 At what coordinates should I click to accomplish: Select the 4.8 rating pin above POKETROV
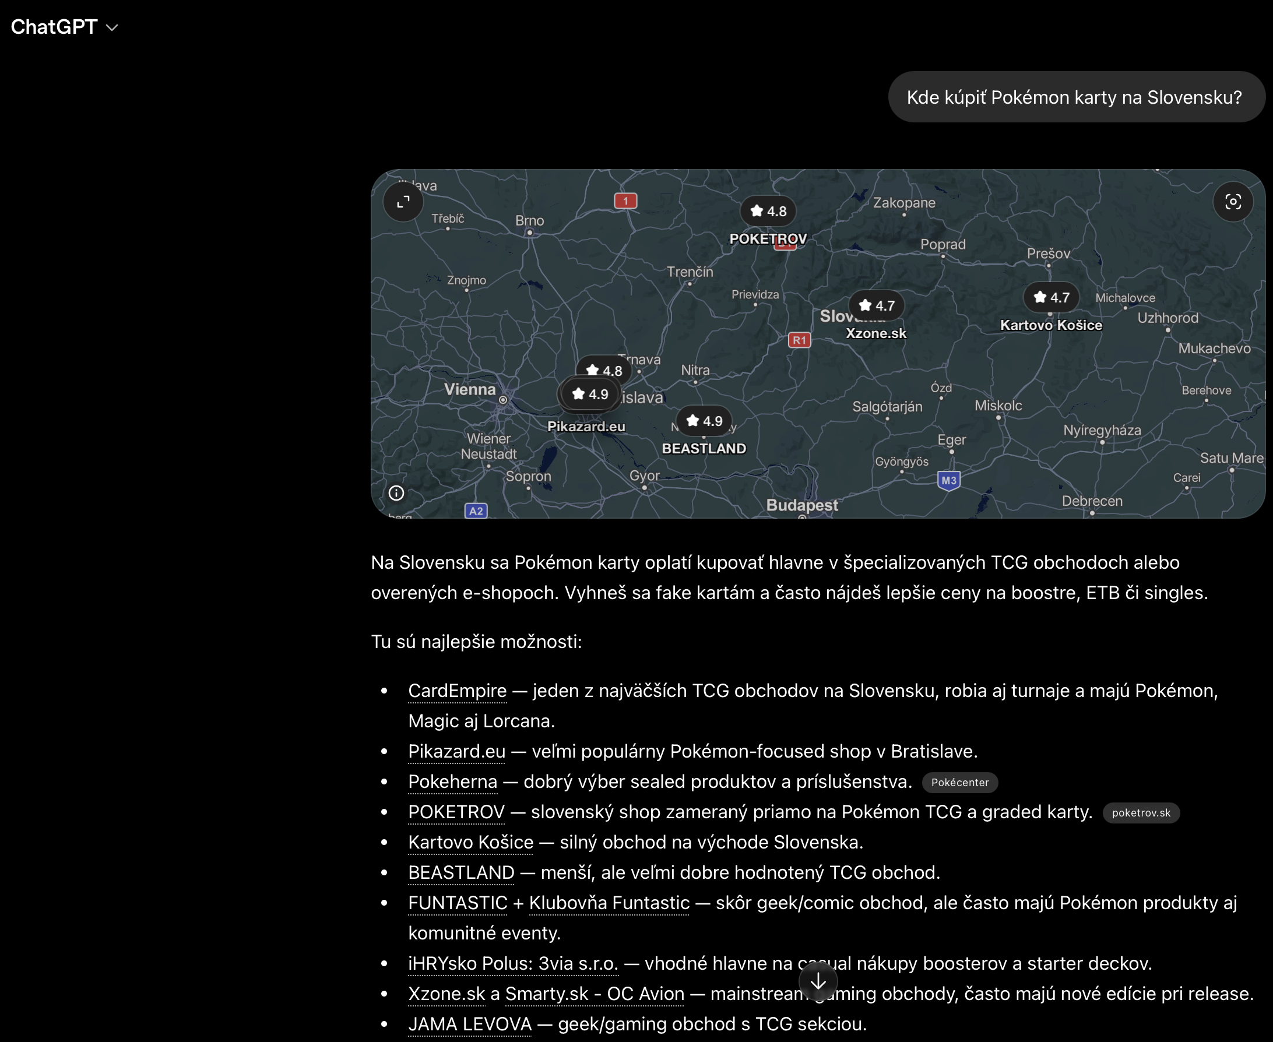tap(768, 212)
